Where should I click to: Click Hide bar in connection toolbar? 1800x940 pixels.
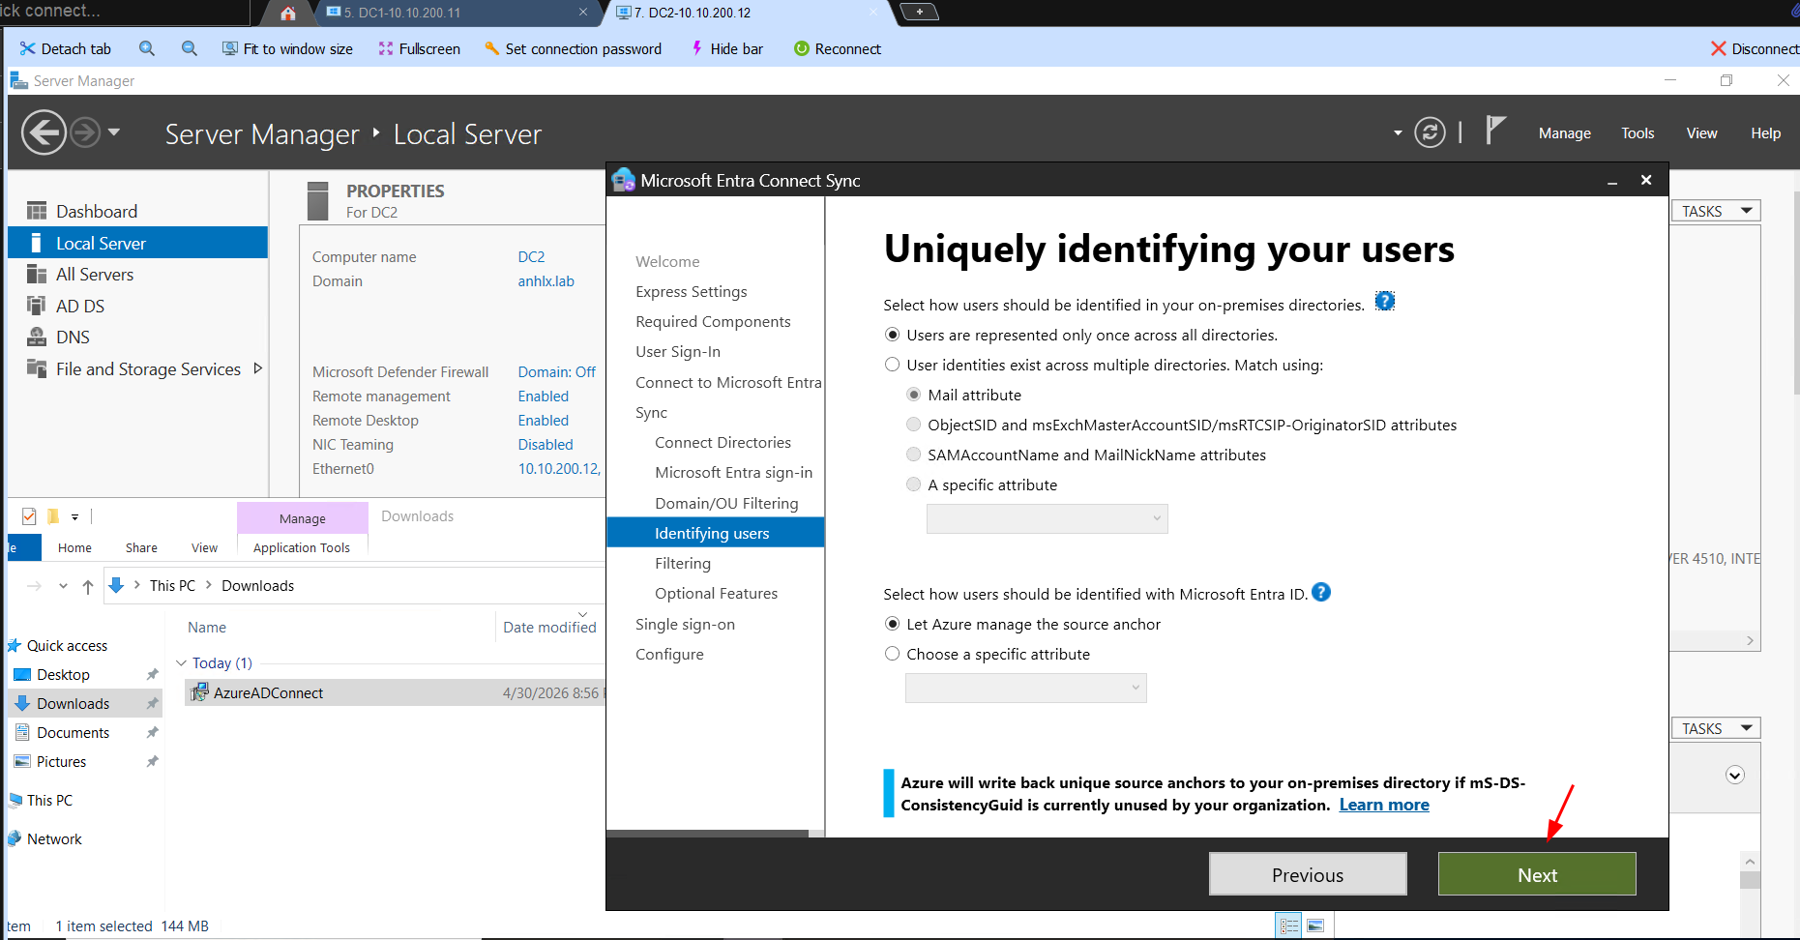(x=727, y=48)
